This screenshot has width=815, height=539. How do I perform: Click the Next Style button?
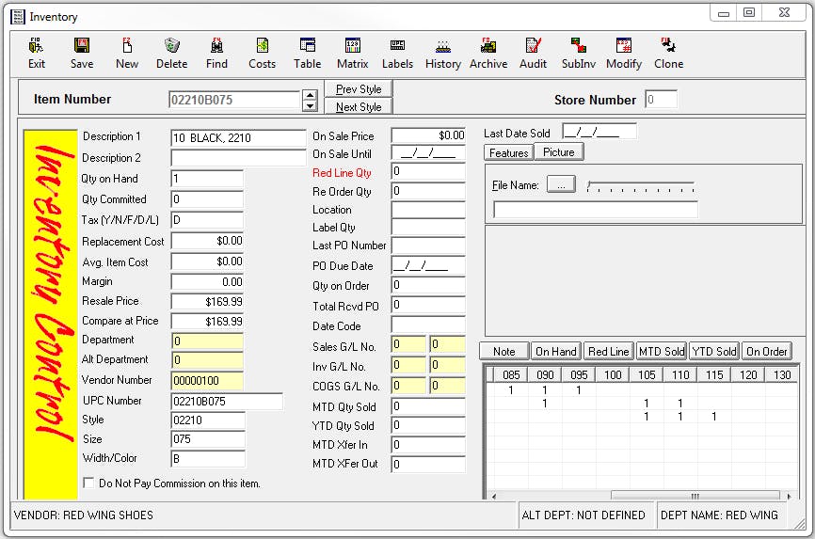tap(359, 107)
